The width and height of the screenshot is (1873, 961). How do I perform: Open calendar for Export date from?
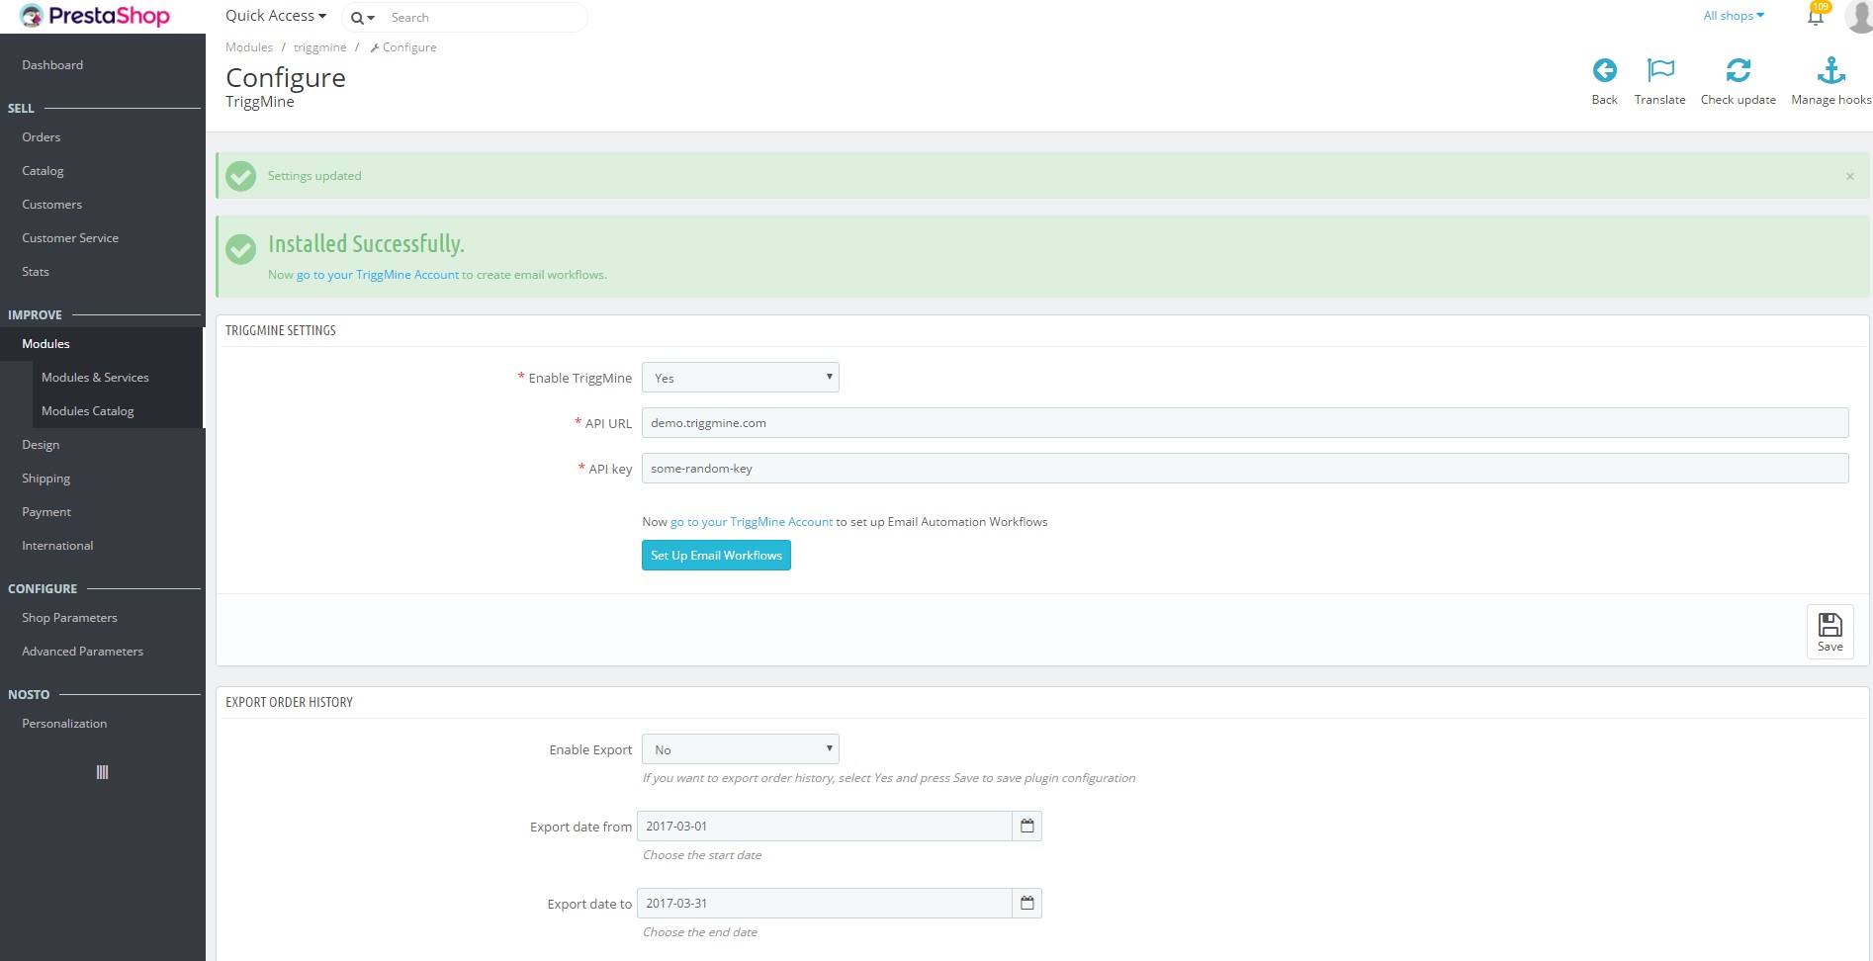(x=1027, y=826)
